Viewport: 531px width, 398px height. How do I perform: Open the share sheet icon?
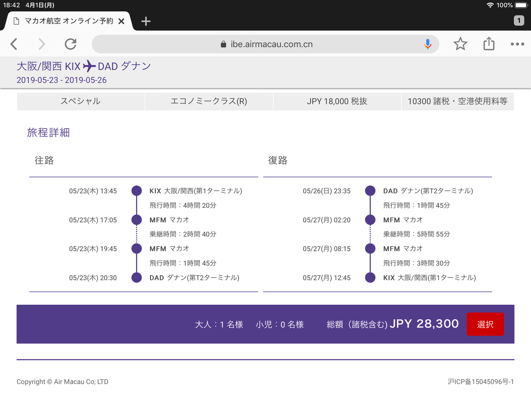click(489, 44)
